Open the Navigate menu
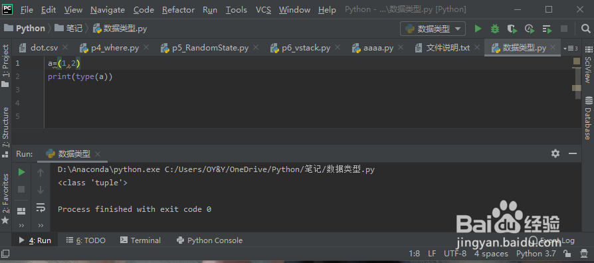 click(108, 10)
